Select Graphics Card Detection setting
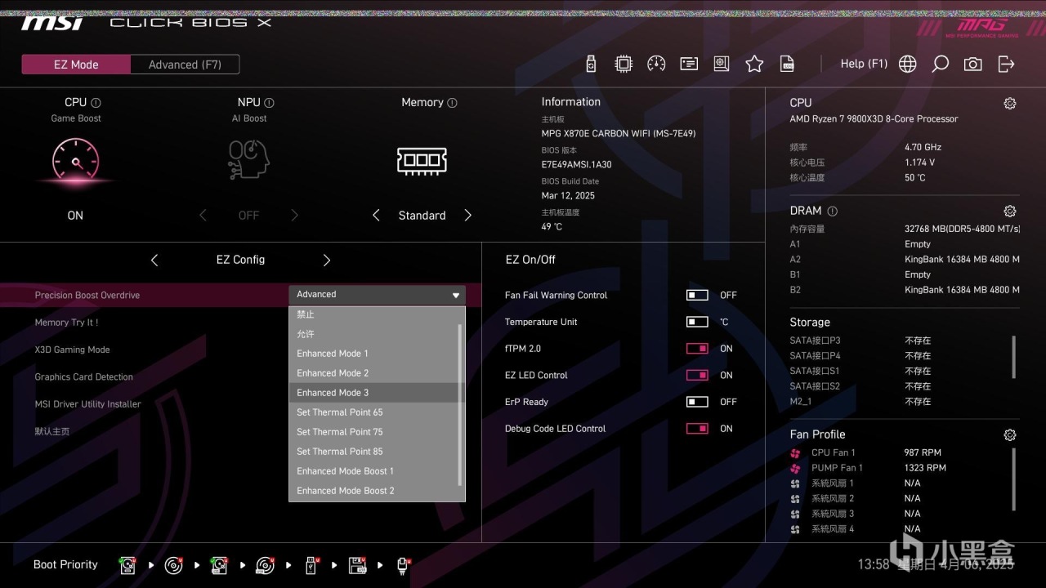This screenshot has width=1046, height=588. [x=83, y=377]
